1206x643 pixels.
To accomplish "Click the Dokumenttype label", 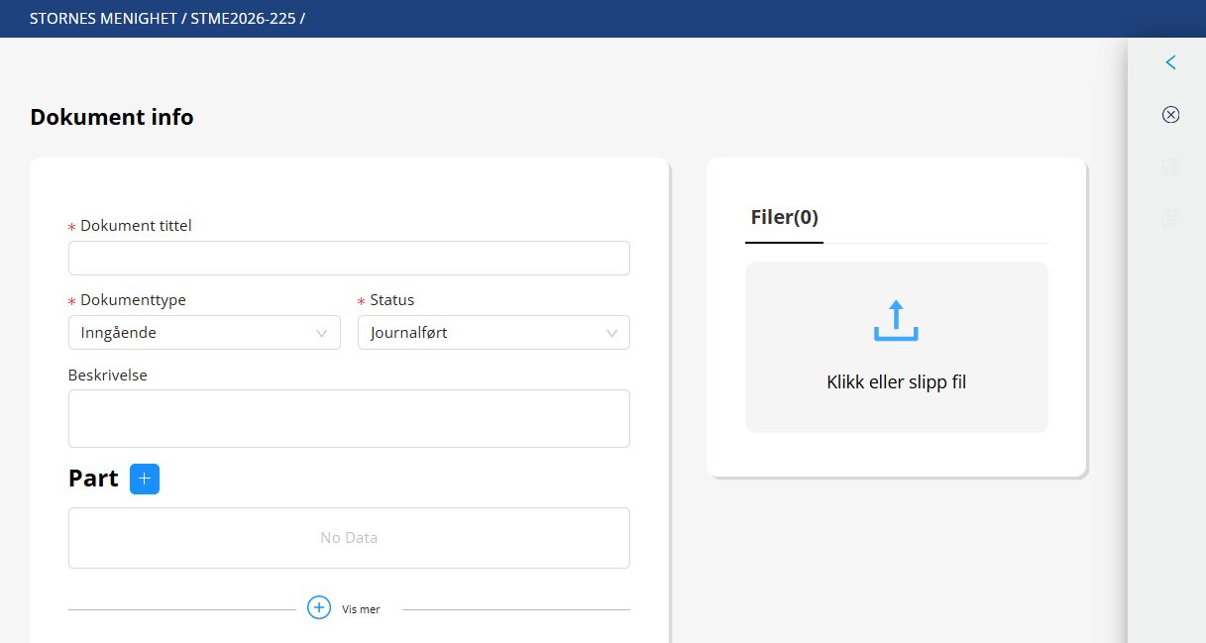I will (133, 300).
